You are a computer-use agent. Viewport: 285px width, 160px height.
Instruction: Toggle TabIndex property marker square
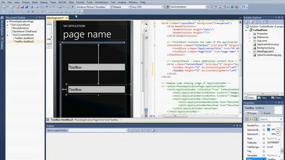click(x=264, y=143)
